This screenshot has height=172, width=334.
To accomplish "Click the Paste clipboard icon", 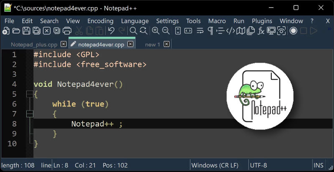I will [99, 31].
